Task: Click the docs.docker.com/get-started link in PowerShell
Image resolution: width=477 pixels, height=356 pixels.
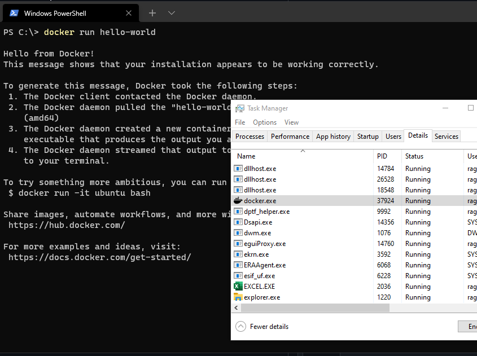Action: coord(99,257)
